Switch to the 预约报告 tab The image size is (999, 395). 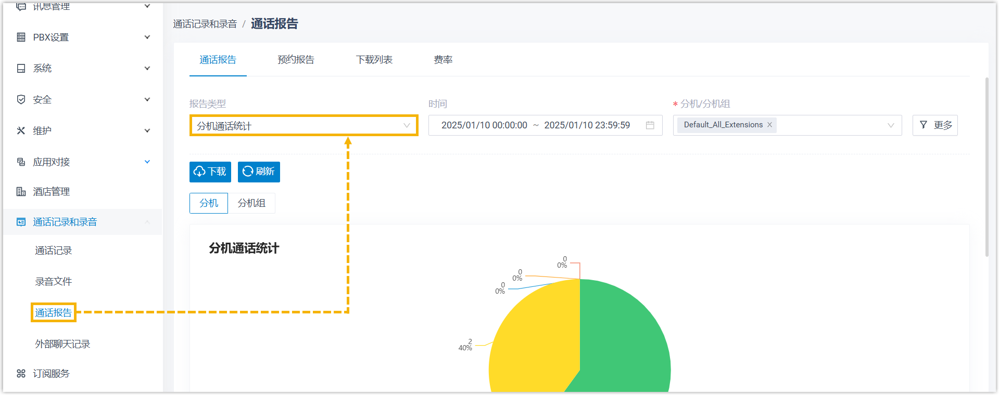[x=296, y=60]
